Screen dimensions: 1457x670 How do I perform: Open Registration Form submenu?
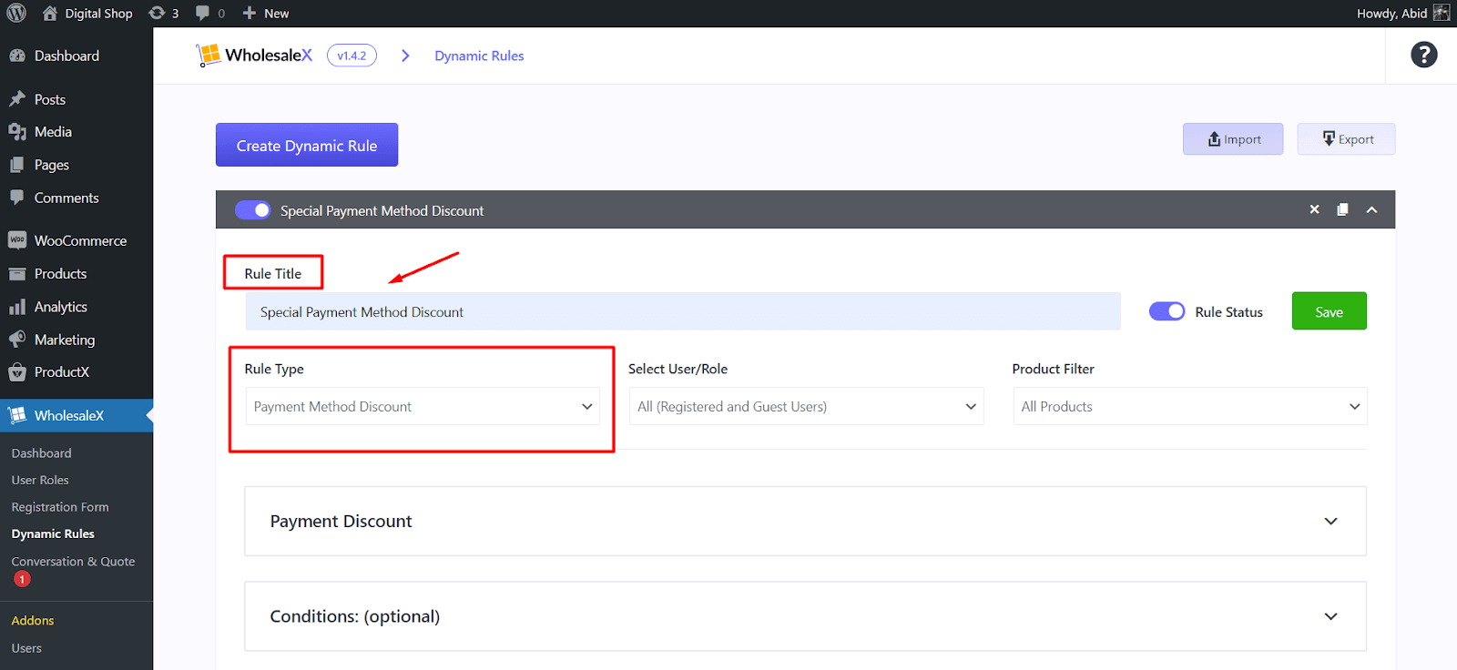click(x=60, y=507)
